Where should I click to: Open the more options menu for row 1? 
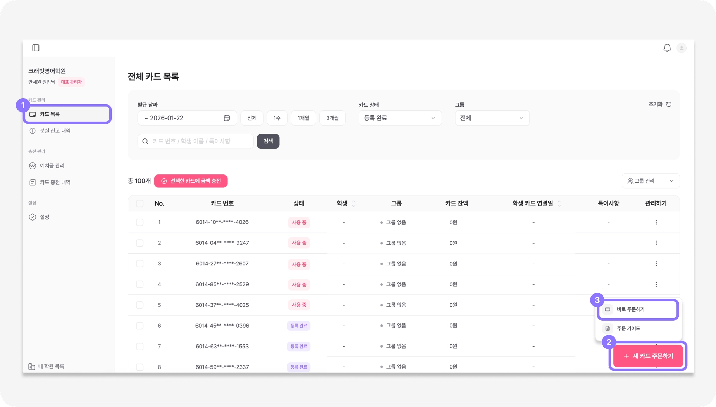point(656,222)
